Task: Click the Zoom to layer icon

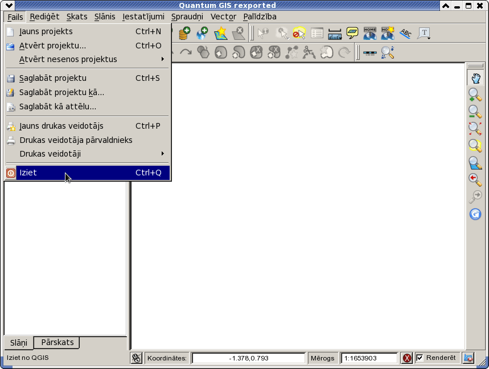Action: point(475,163)
